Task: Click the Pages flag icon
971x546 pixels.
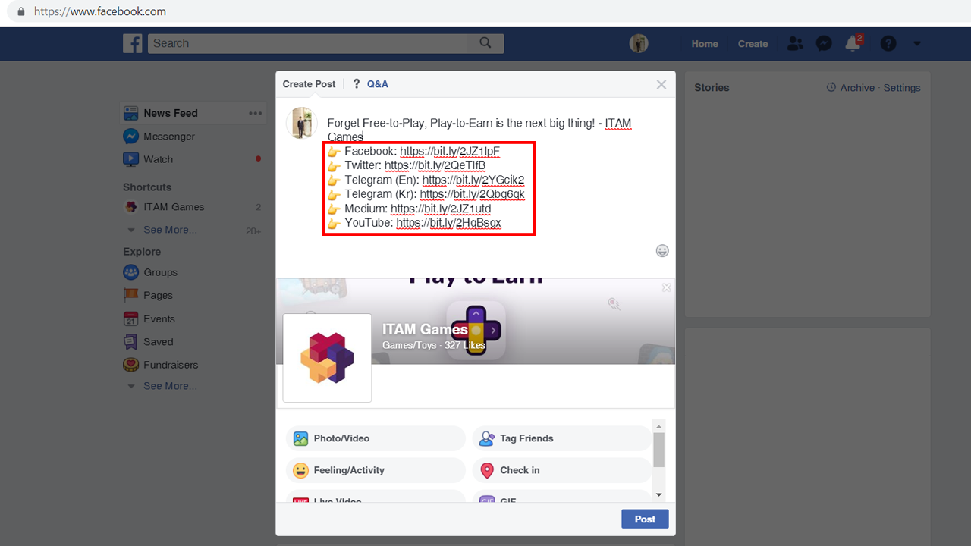Action: pos(130,295)
